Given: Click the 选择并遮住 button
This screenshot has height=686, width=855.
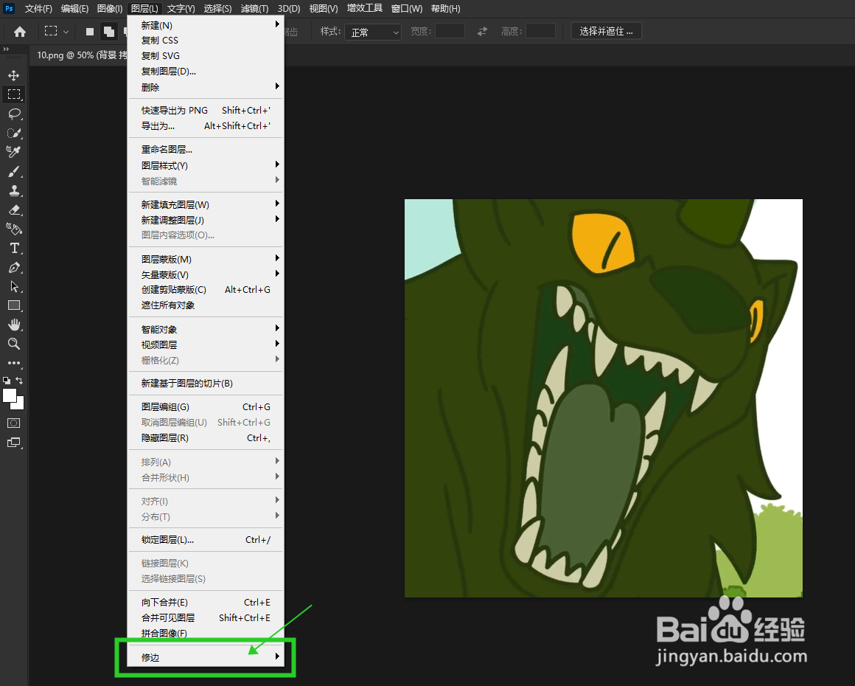Looking at the screenshot, I should click(x=607, y=31).
